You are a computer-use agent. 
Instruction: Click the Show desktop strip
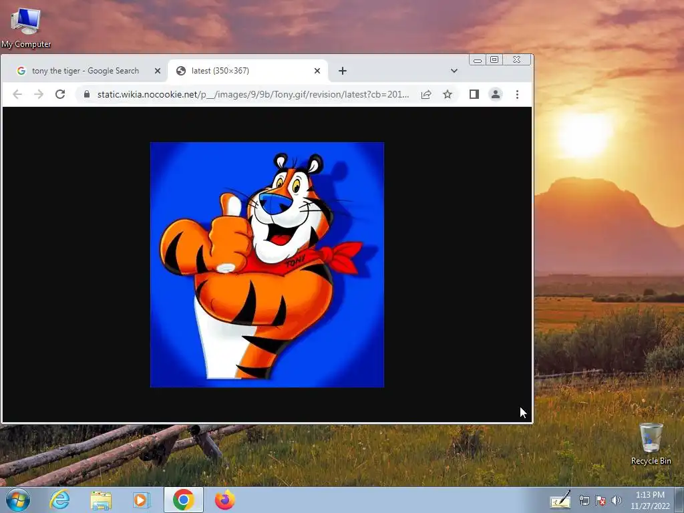679,500
